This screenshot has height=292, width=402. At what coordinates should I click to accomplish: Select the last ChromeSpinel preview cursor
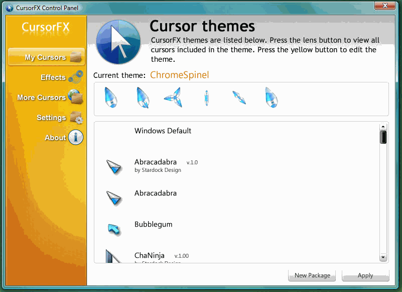[271, 98]
